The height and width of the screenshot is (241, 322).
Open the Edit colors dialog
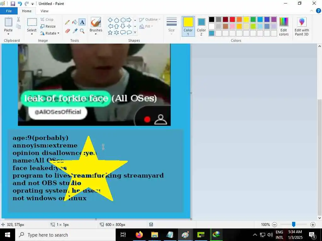[284, 26]
